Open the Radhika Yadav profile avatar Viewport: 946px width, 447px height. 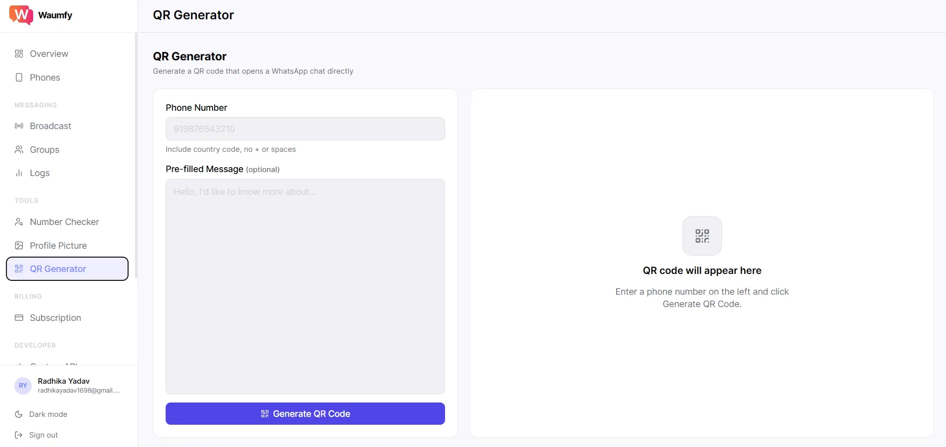[23, 386]
